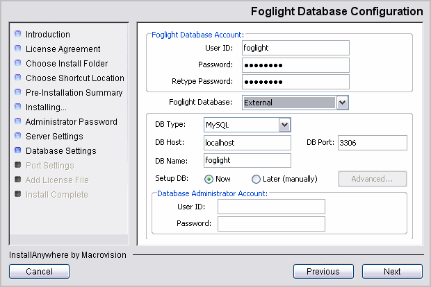Focus the DB Port field
This screenshot has width=431, height=287.
[372, 143]
